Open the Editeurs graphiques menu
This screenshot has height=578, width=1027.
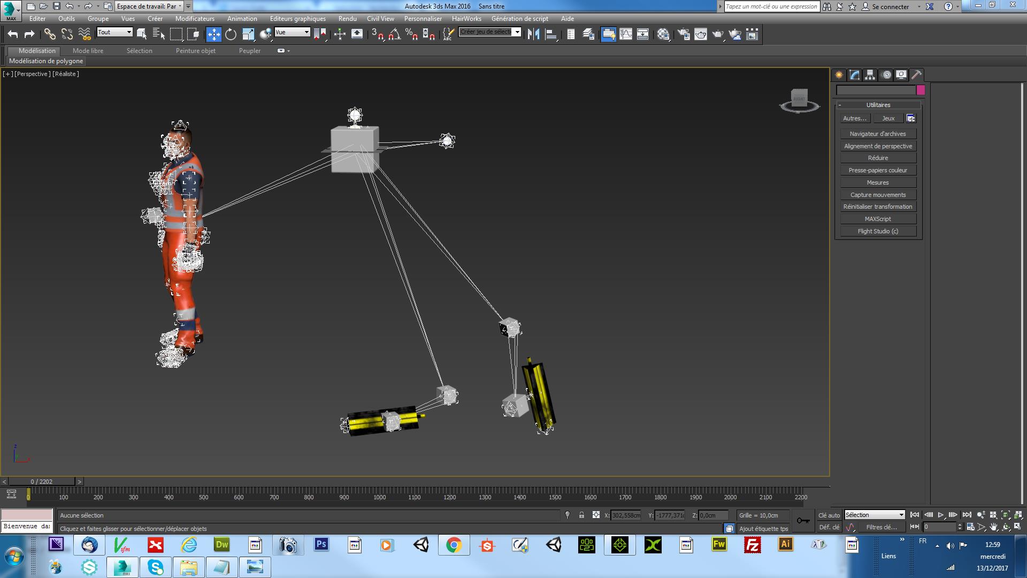298,19
